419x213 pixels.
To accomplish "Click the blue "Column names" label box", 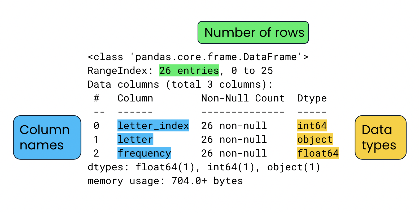I will (47, 137).
